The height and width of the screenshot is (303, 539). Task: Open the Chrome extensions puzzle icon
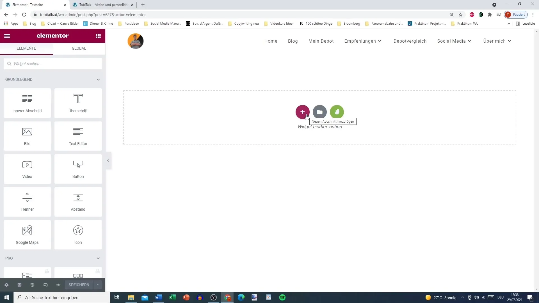pos(490,15)
